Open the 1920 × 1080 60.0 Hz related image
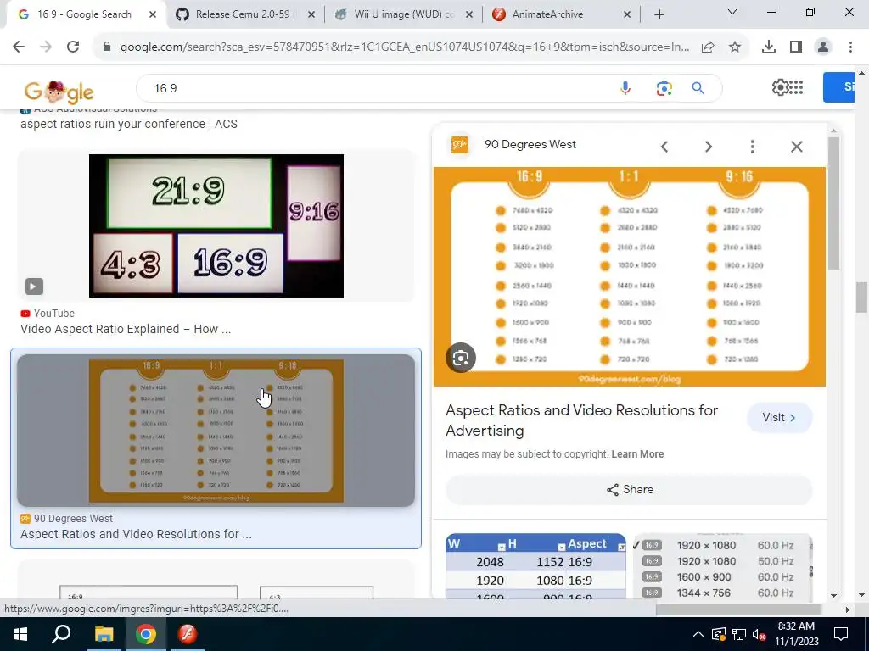869x651 pixels. (x=723, y=567)
